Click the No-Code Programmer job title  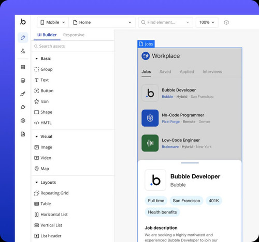183,115
